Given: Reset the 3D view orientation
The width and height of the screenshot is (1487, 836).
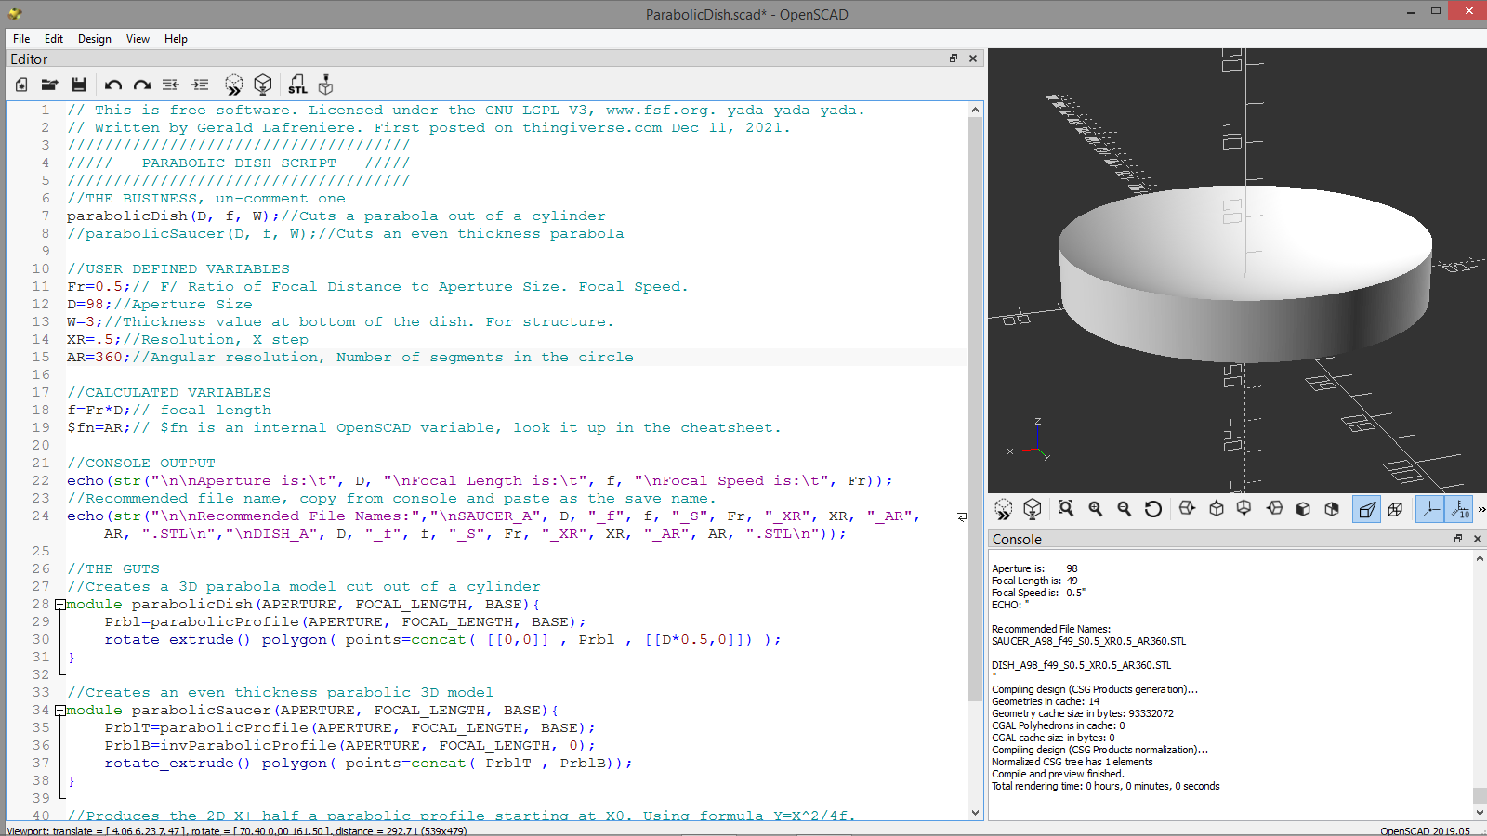Looking at the screenshot, I should (1153, 509).
